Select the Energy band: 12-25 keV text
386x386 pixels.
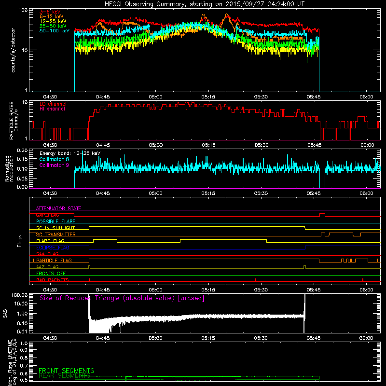pyautogui.click(x=70, y=153)
